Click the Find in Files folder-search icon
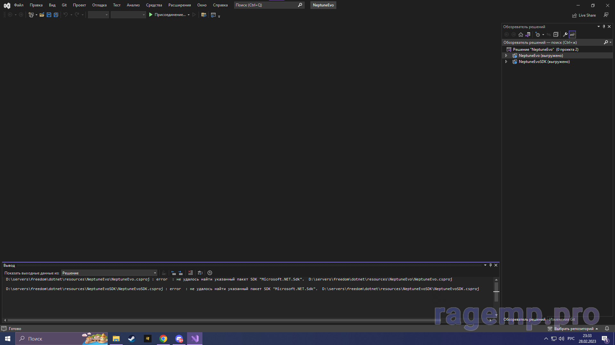Viewport: 615px width, 345px height. coord(204,15)
